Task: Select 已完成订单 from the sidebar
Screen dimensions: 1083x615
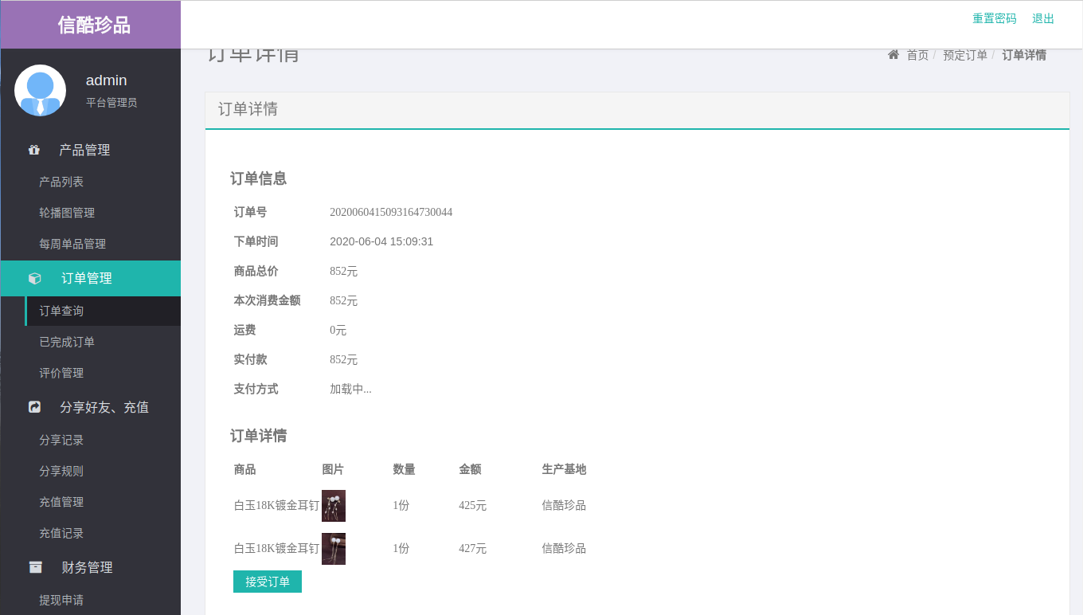Action: pos(67,342)
